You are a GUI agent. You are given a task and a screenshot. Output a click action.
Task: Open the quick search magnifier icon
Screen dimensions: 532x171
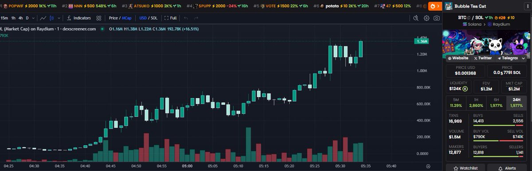coord(416,18)
